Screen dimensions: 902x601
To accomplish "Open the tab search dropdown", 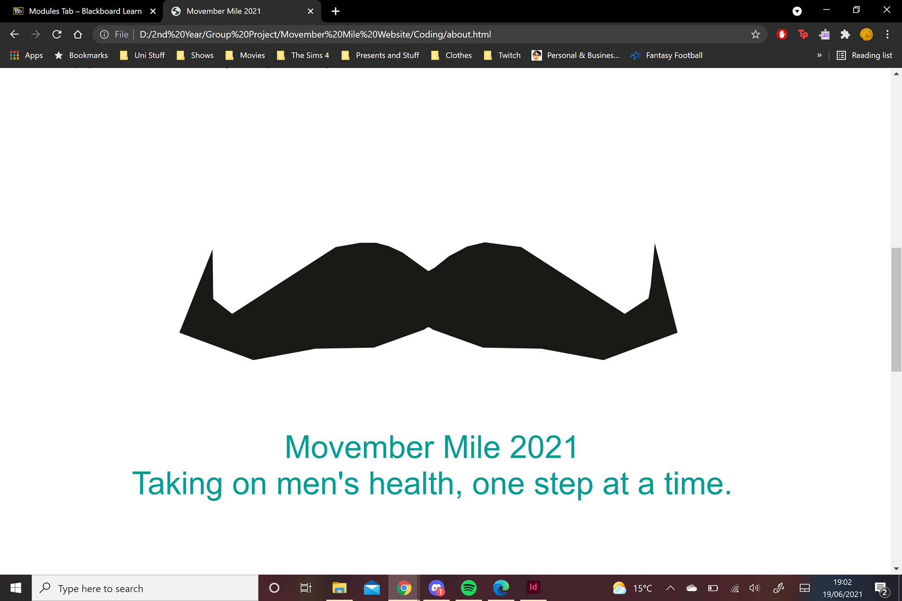I will click(797, 11).
